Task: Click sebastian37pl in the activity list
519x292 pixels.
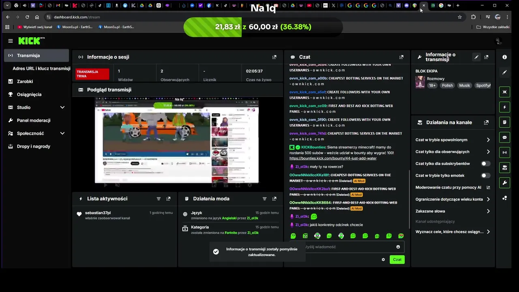Action: [x=98, y=213]
